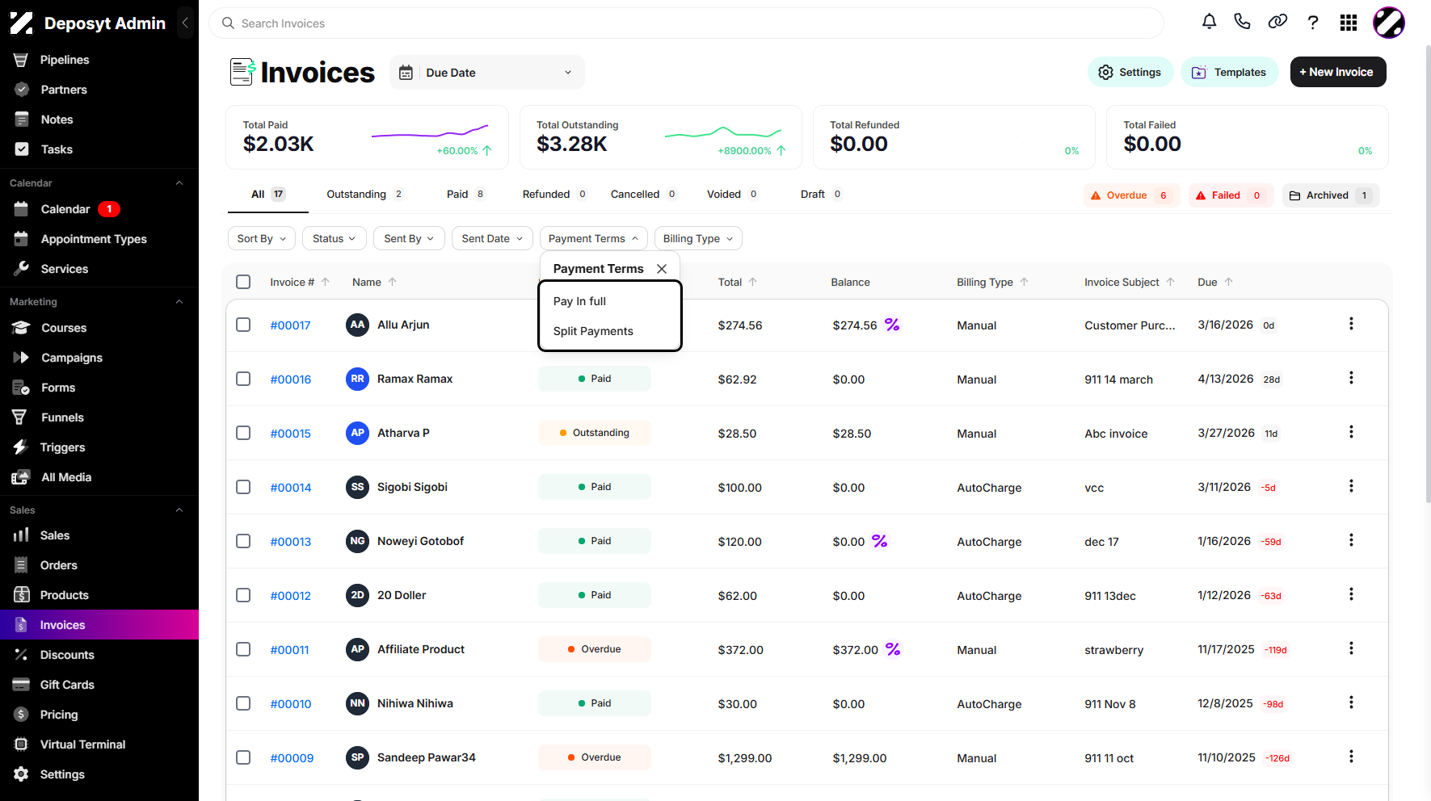1431x801 pixels.
Task: Collapse the sidebar with the arrow icon
Action: tap(185, 23)
